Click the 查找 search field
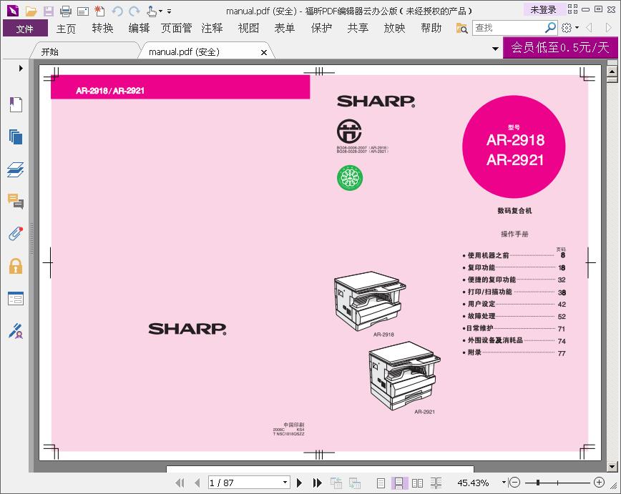The width and height of the screenshot is (621, 494). tap(509, 28)
